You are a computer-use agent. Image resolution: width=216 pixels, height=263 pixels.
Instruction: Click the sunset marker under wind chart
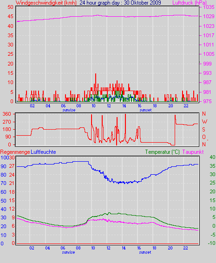pyautogui.click(x=145, y=110)
